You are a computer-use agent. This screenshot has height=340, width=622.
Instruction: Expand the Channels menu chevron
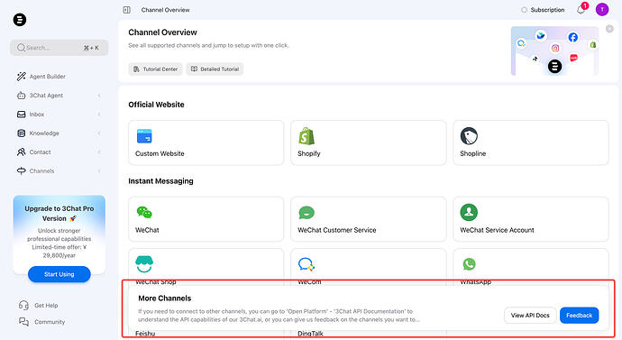pos(99,171)
